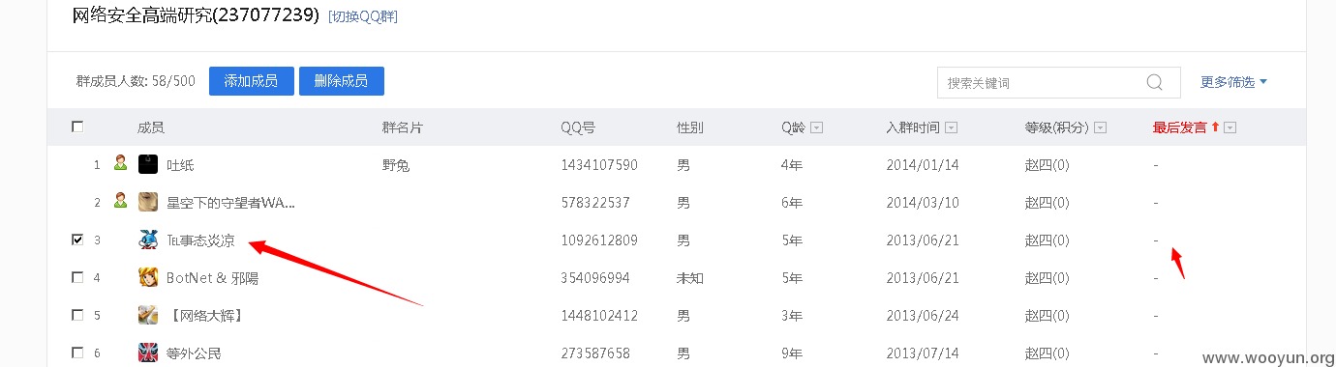Open 等级(积分) column dropdown

click(1101, 127)
